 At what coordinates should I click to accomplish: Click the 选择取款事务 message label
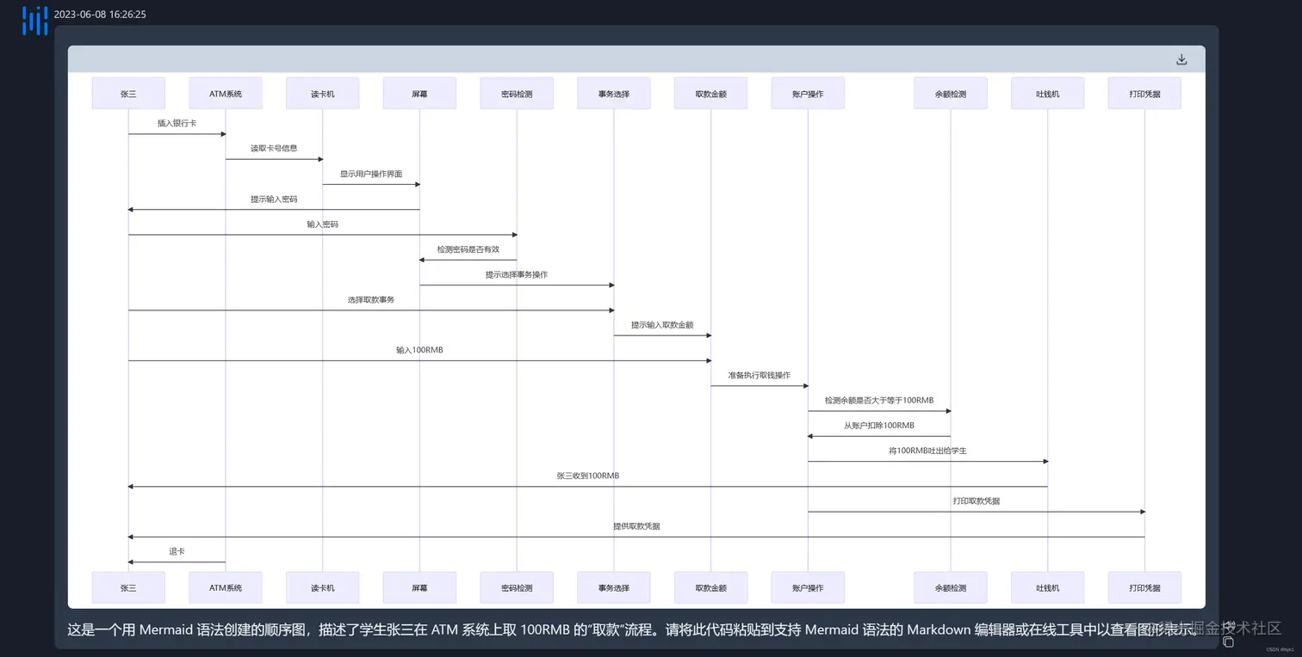click(x=371, y=300)
